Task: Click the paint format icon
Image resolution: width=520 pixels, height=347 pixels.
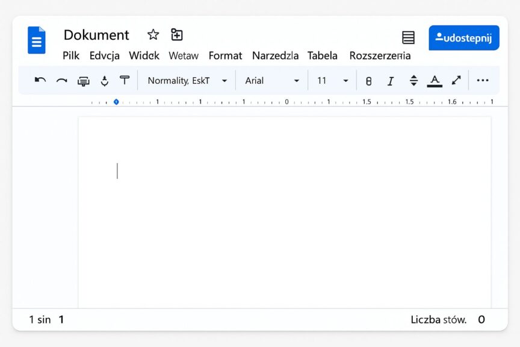Action: tap(125, 80)
